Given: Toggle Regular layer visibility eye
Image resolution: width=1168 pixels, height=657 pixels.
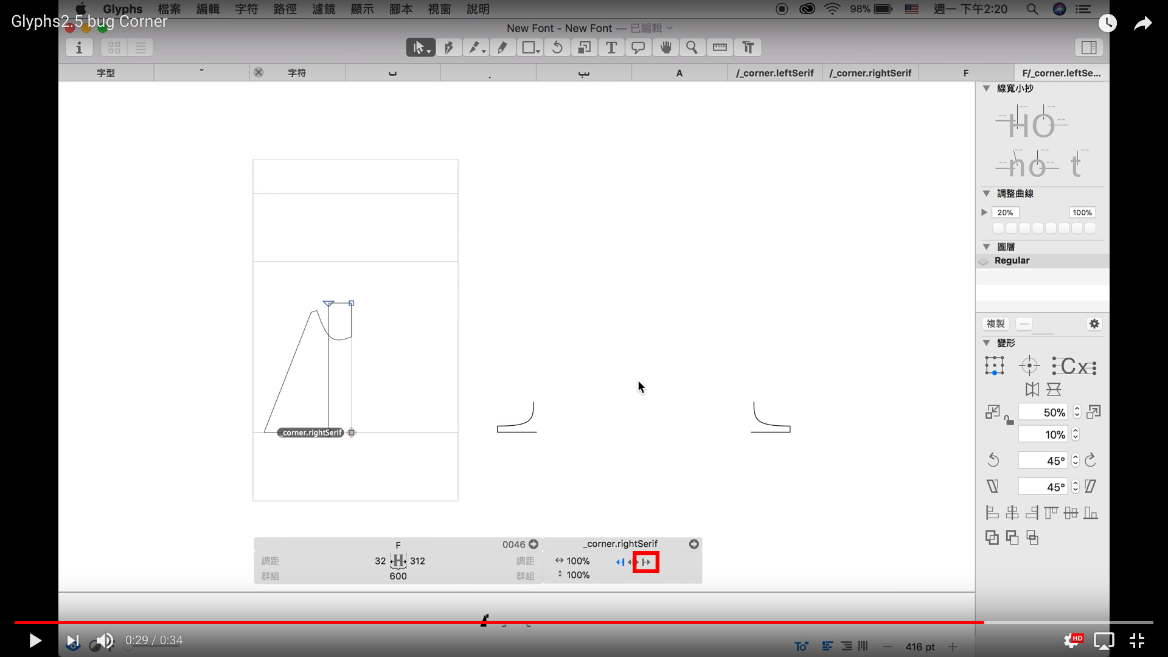Looking at the screenshot, I should tap(984, 261).
